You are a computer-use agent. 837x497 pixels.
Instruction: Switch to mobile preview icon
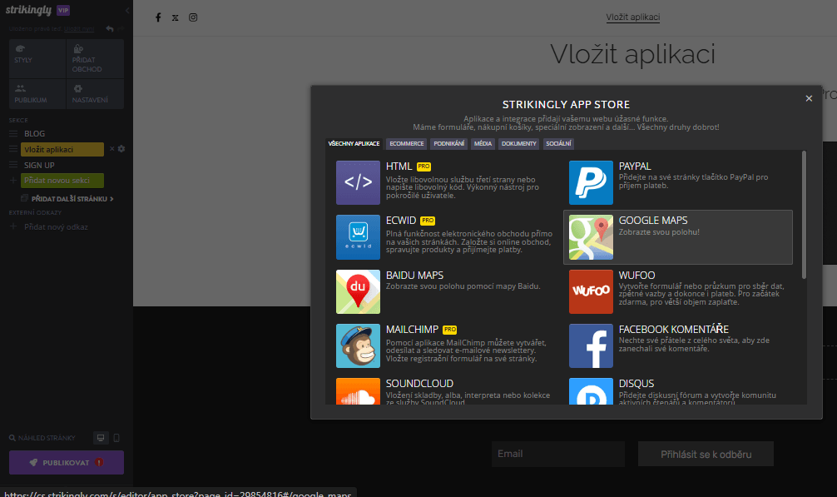116,438
